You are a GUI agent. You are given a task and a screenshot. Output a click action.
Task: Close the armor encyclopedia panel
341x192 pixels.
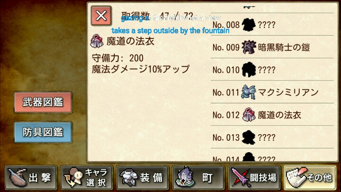click(101, 16)
